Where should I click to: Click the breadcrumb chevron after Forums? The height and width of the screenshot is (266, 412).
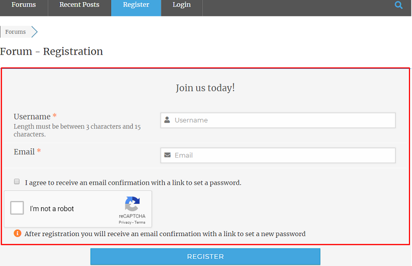tap(35, 32)
